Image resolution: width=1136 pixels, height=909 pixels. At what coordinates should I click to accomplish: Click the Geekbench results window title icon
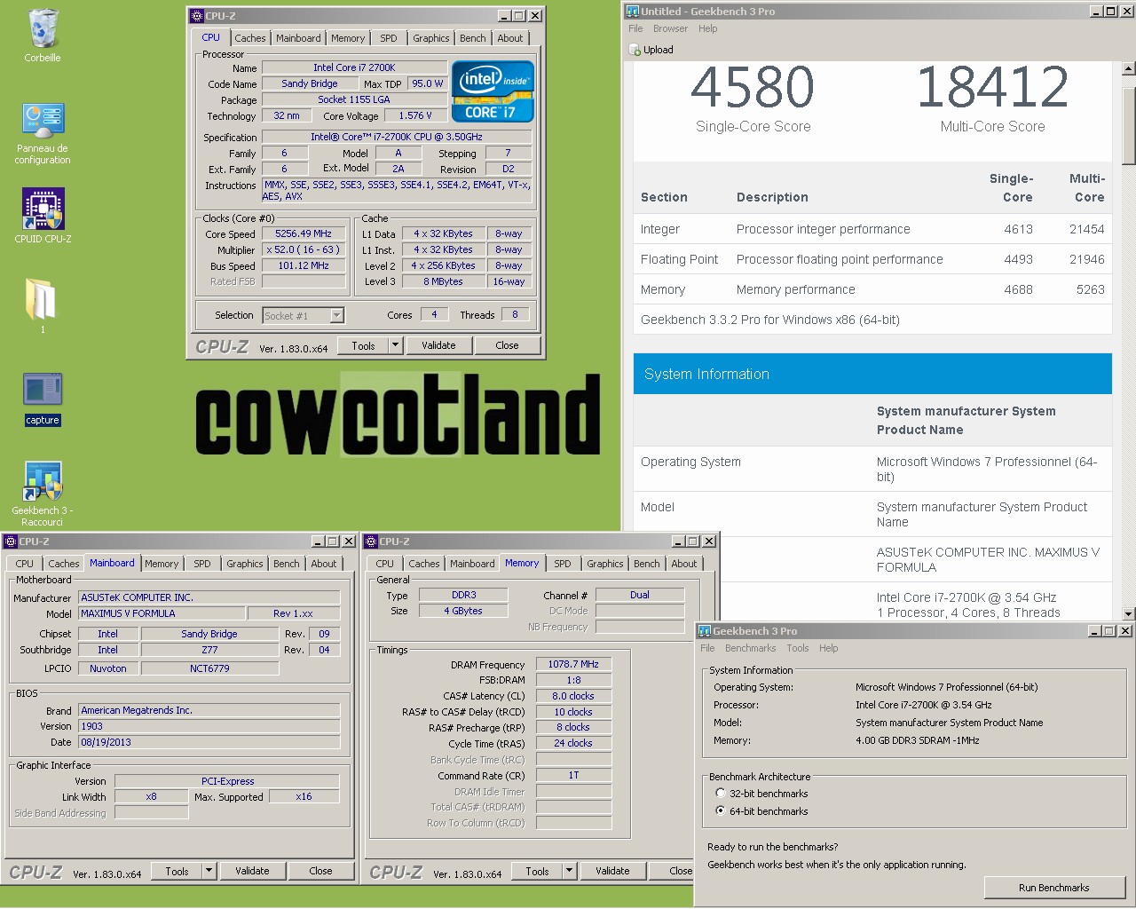click(633, 11)
